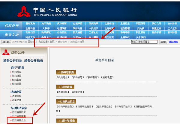Click the 搜索 search button
This screenshot has width=180, height=125.
(163, 42)
